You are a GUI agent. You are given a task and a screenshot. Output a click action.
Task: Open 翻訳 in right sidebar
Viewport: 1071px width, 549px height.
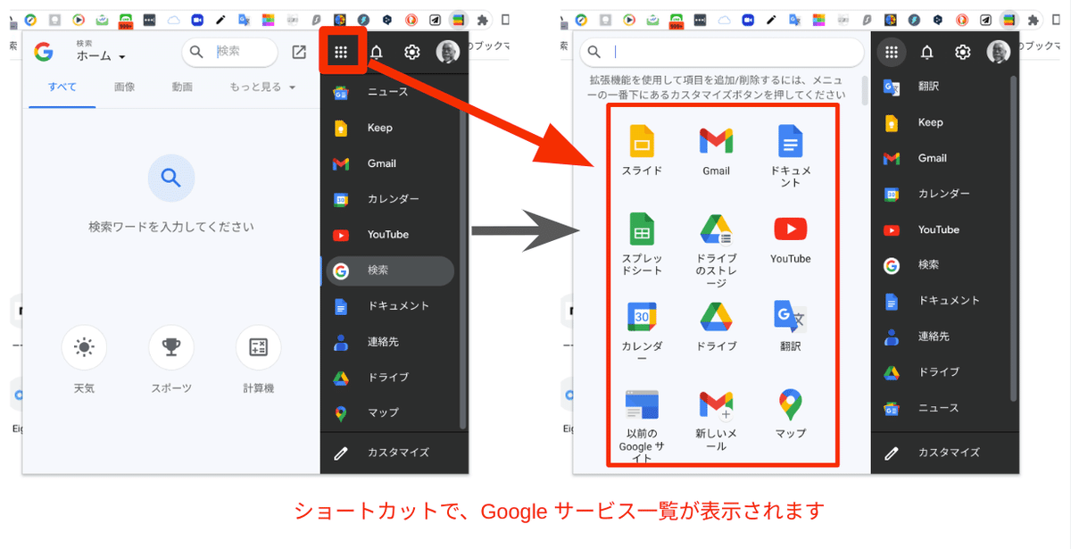point(941,87)
